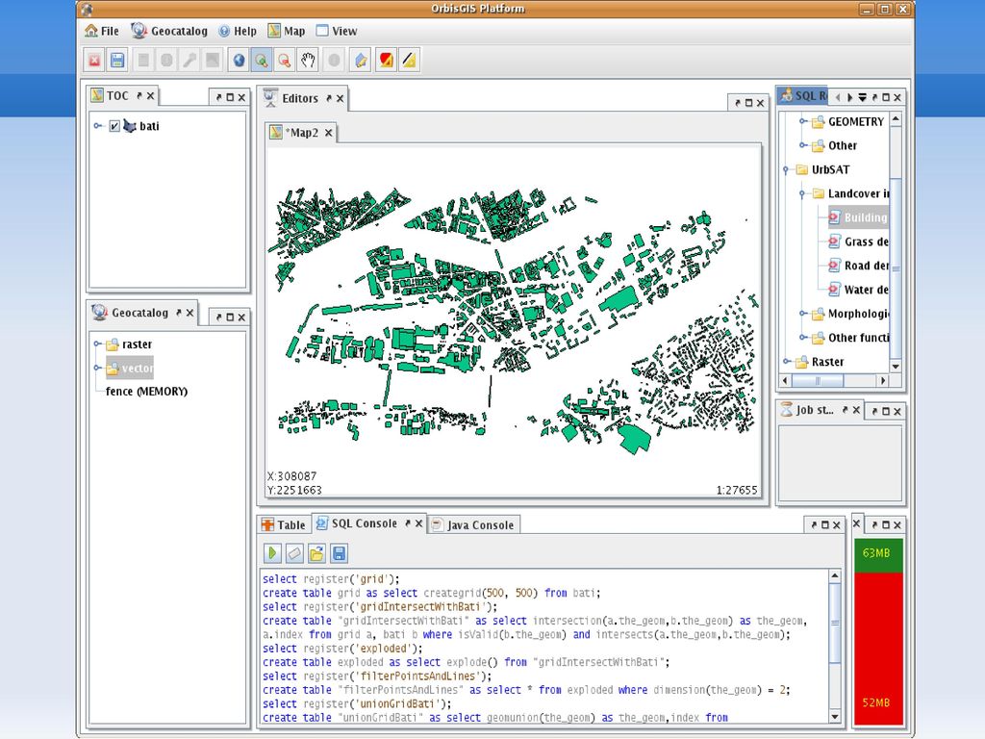Click the red 52MB memory usage bar
985x739 pixels.
coord(878,649)
